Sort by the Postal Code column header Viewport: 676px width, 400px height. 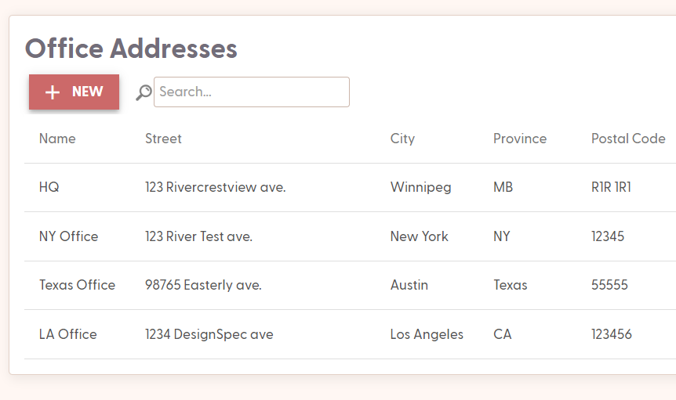(628, 139)
